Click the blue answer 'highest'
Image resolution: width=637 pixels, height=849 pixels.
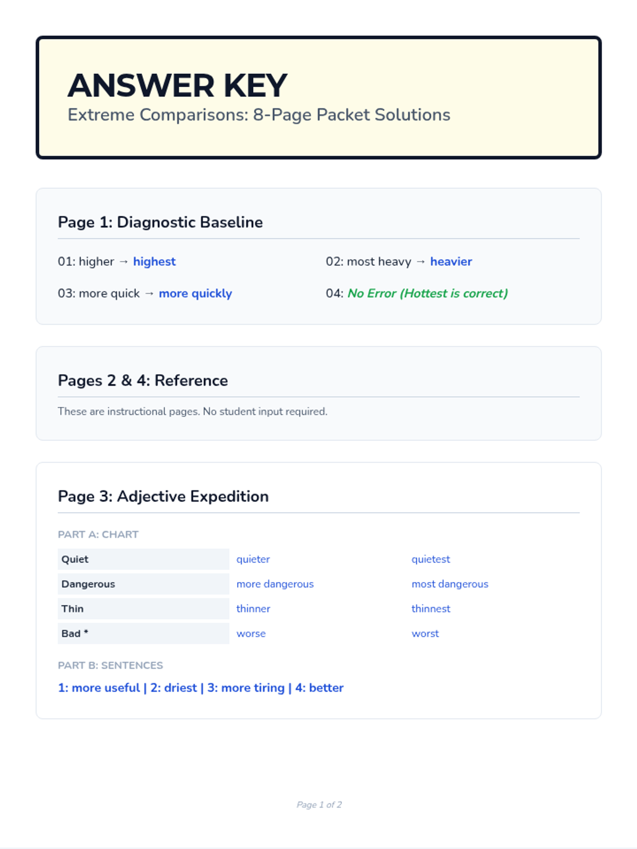[154, 262]
